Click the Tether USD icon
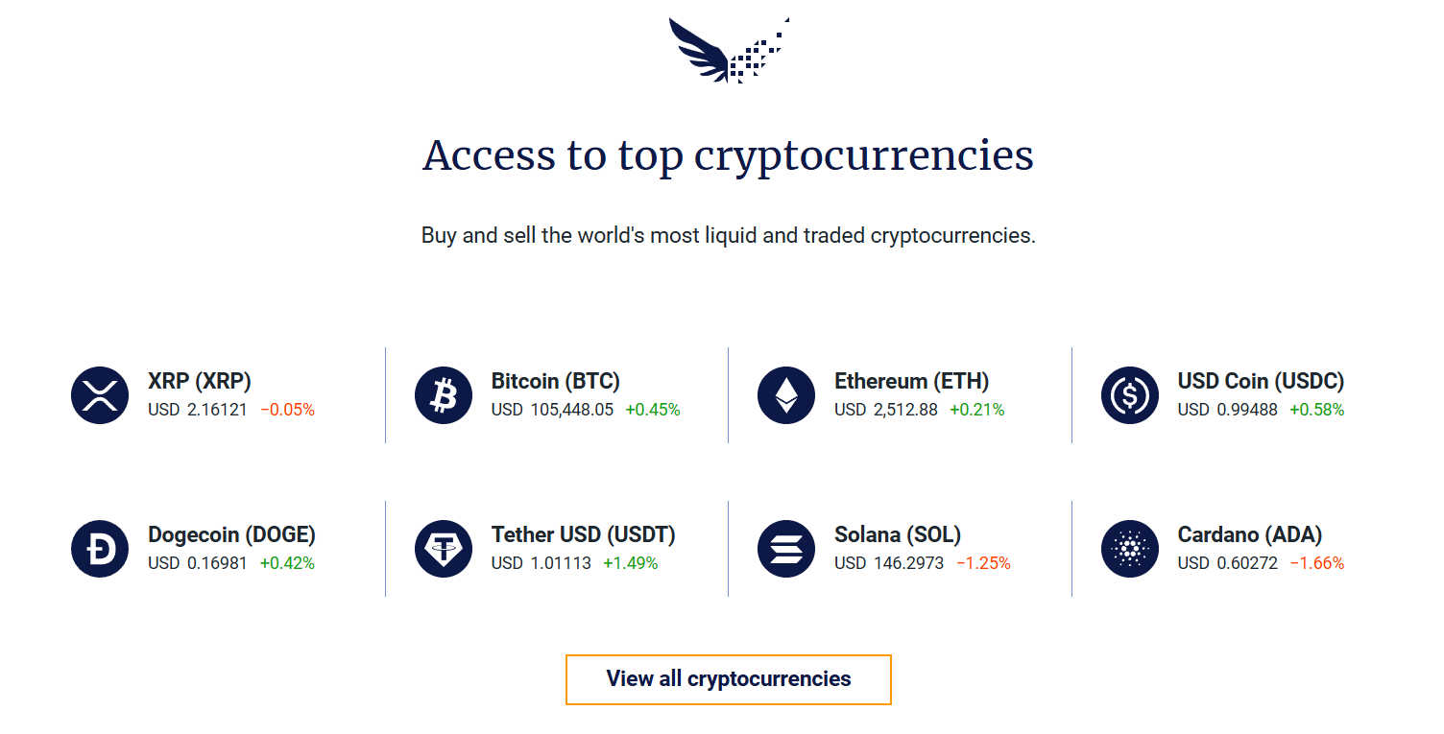Viewport: 1444px width, 734px height. pyautogui.click(x=444, y=549)
